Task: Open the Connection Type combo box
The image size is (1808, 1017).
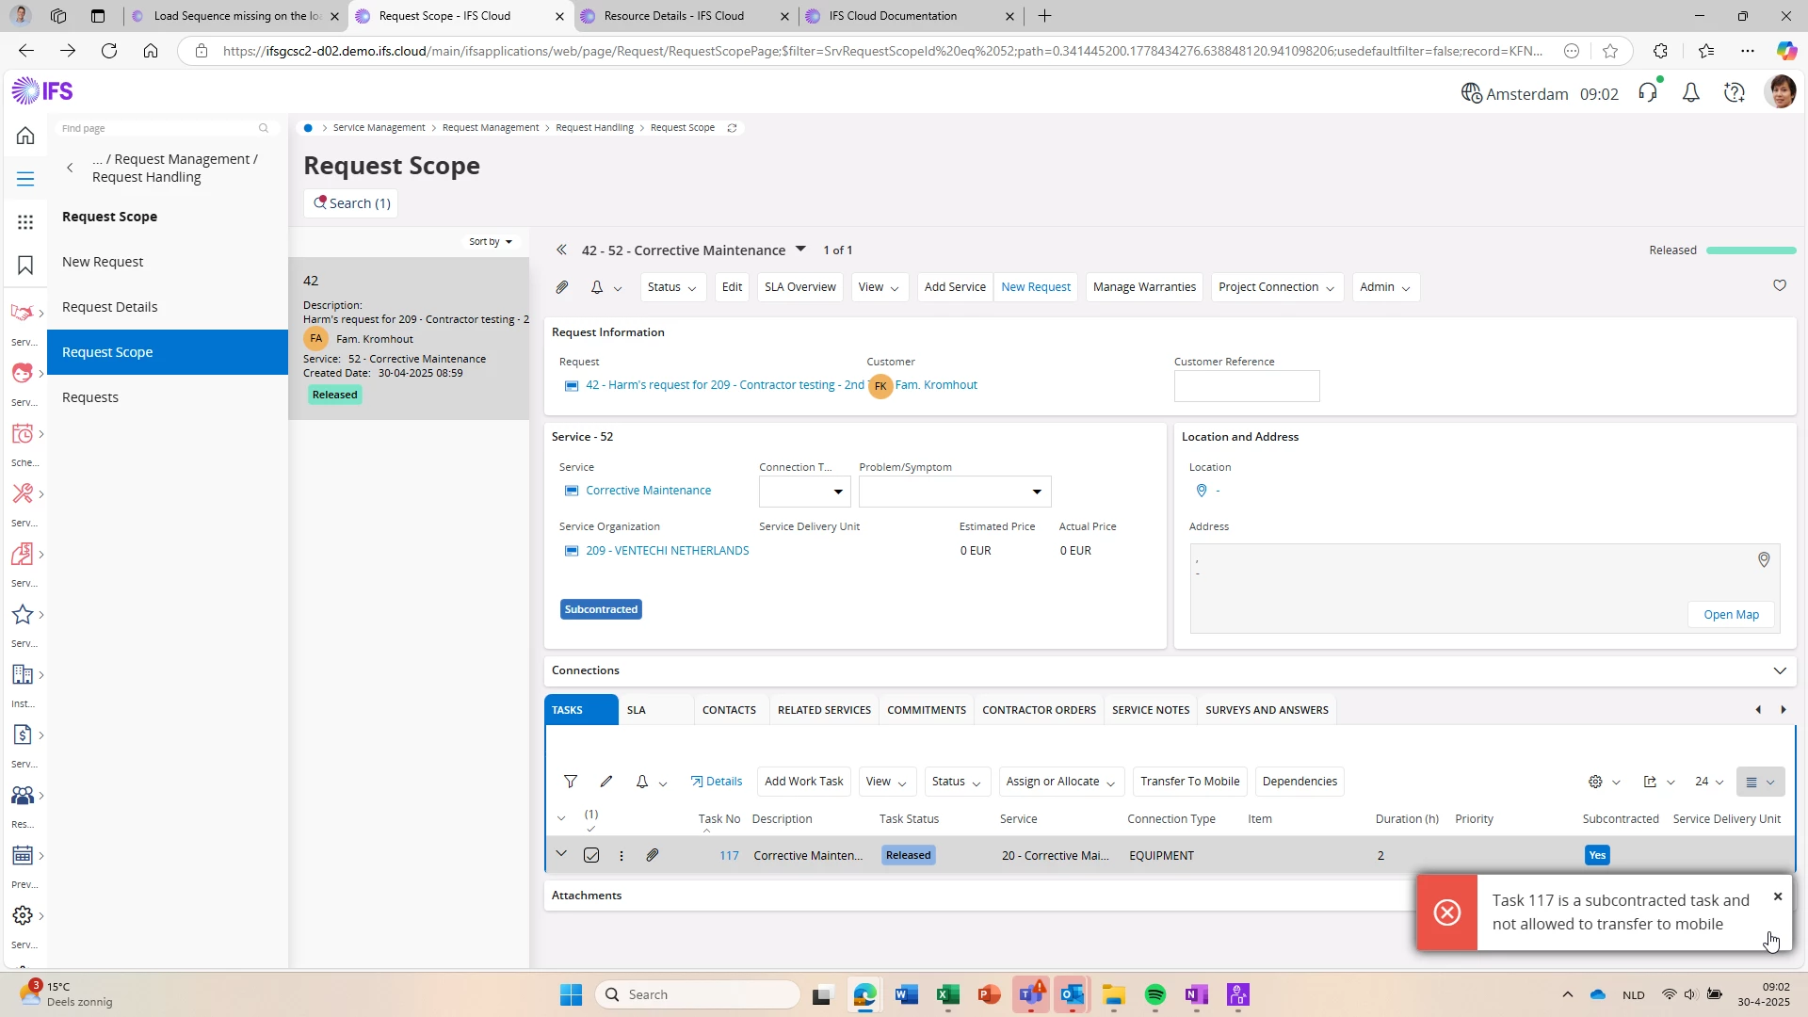Action: tap(804, 492)
